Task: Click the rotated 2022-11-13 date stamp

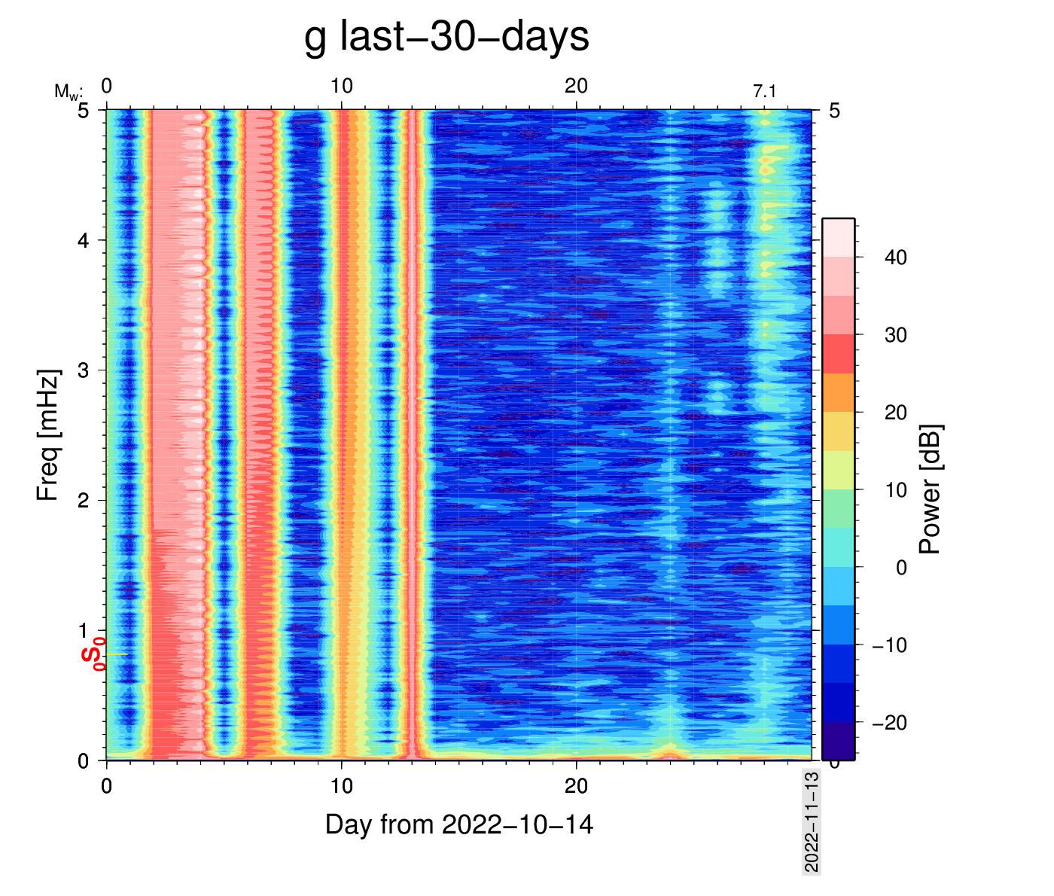Action: [x=812, y=821]
